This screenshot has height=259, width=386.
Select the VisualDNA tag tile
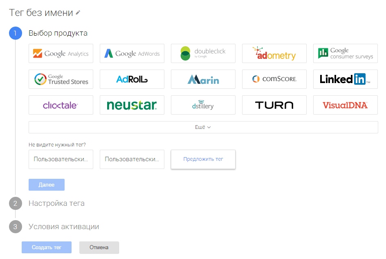tap(346, 105)
